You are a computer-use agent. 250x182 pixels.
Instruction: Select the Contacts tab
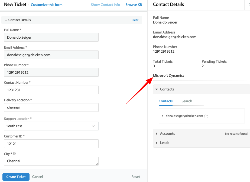165,101
